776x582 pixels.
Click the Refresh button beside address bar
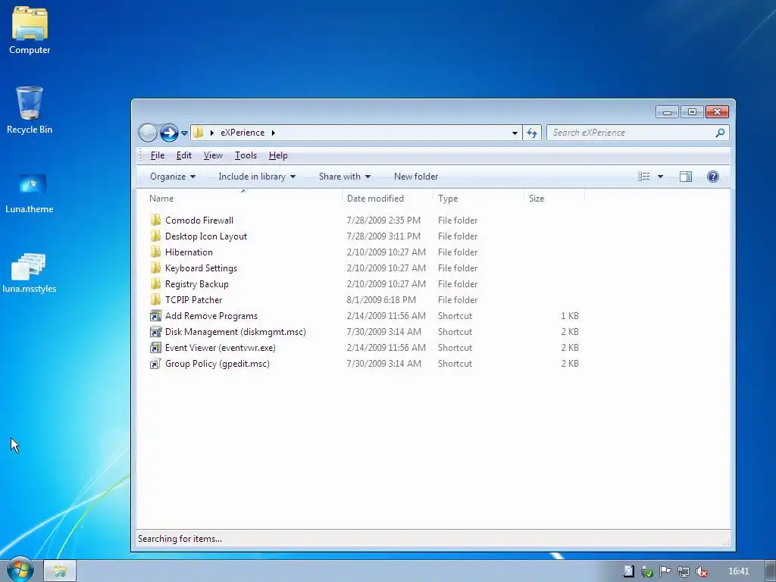coord(532,133)
